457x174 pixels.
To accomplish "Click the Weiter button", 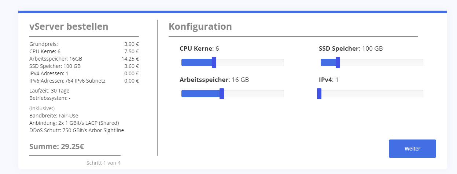I will 412,149.
